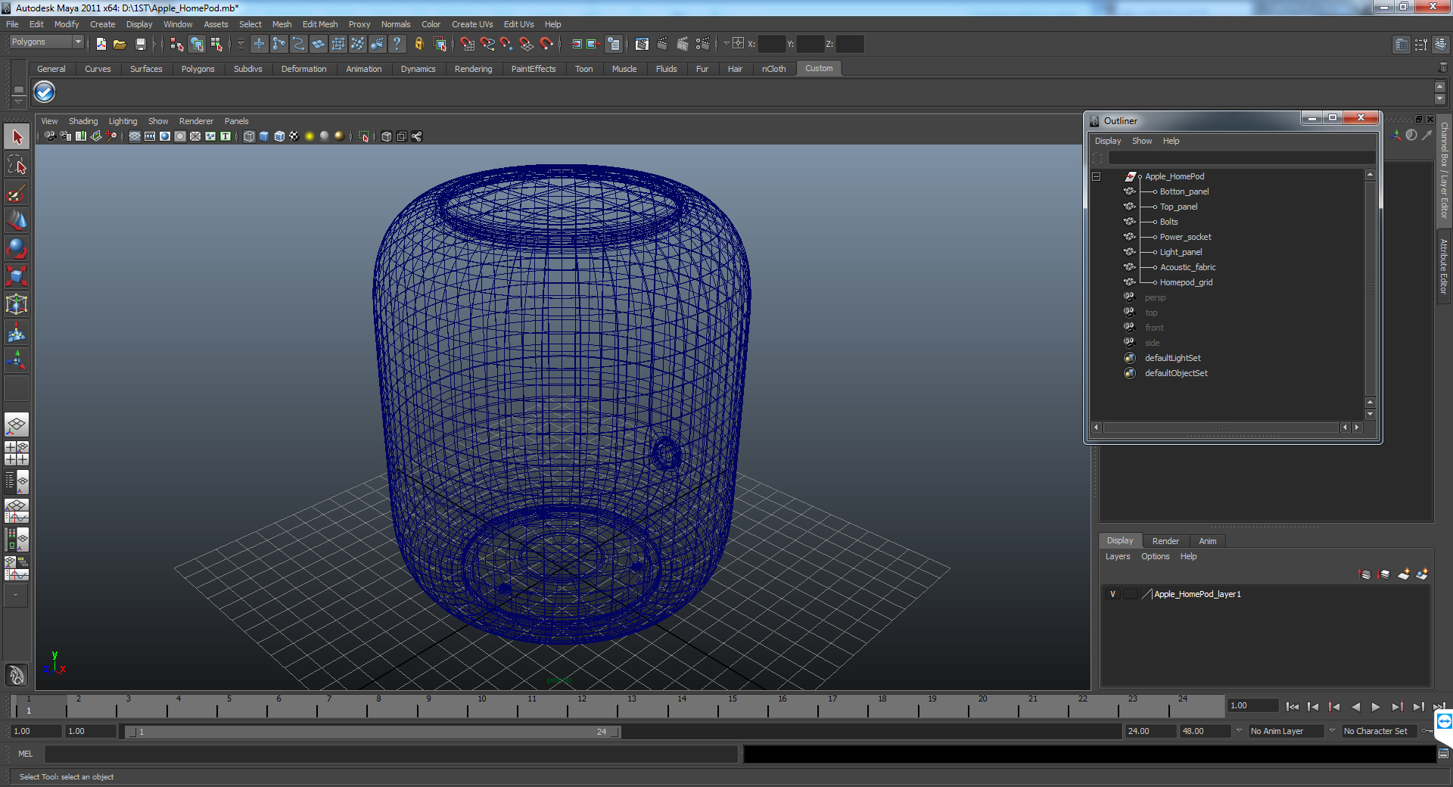
Task: Click the Select Camera icon in viewport toolbar
Action: tap(50, 136)
